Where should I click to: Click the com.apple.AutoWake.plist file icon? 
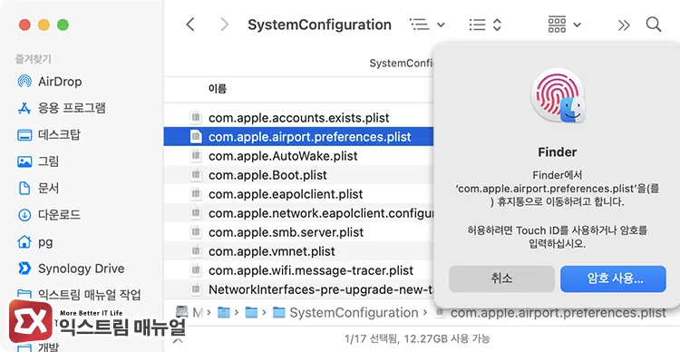point(196,156)
